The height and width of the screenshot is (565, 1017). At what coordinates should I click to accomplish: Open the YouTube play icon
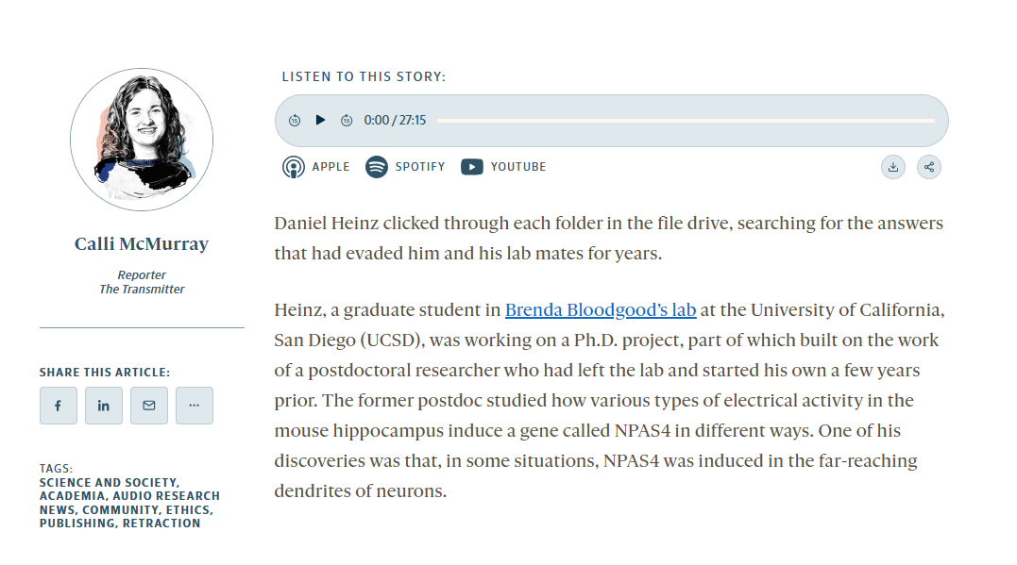tap(471, 167)
